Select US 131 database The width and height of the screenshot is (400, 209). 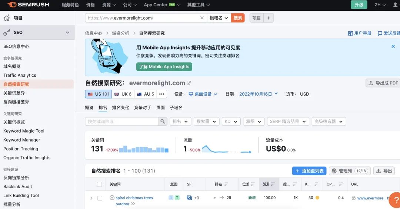pos(99,94)
